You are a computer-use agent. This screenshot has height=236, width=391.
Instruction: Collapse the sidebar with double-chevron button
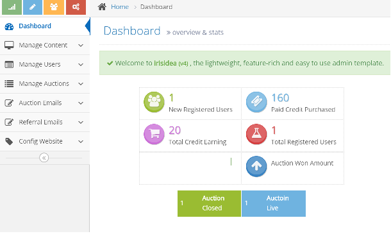pos(44,158)
